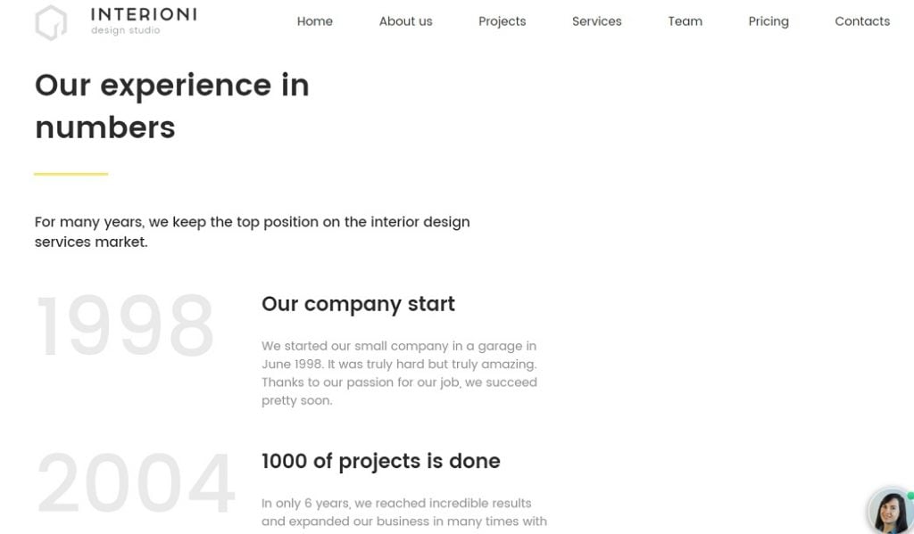Open the Pricing navigation item
This screenshot has height=534, width=914.
(768, 21)
